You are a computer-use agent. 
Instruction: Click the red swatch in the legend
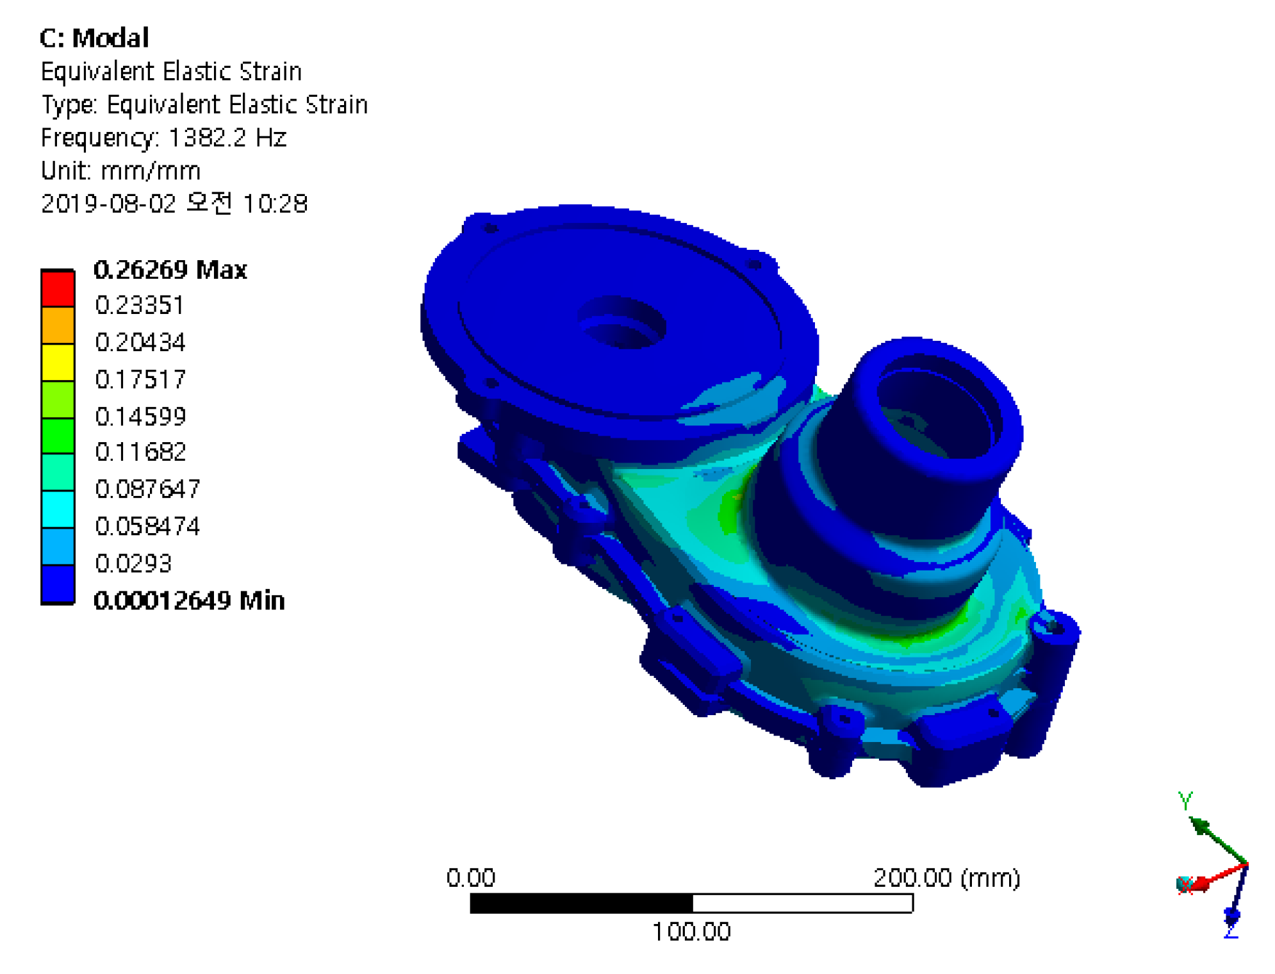tap(58, 288)
